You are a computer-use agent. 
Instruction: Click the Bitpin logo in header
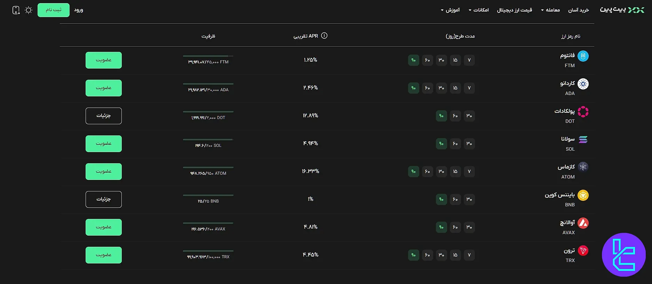[x=622, y=10]
